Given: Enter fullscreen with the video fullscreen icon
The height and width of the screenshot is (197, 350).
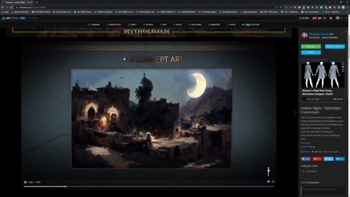Looking at the screenshot, I should (273, 182).
